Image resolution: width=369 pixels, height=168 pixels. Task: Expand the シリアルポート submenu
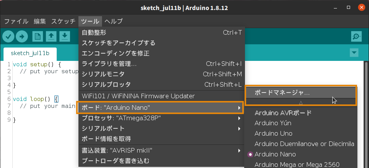pos(161,128)
